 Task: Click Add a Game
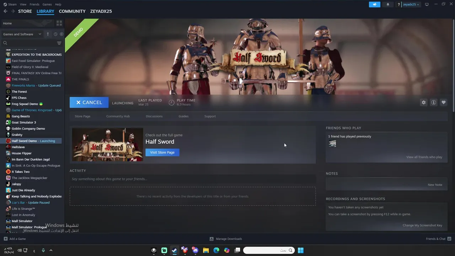pos(15,239)
